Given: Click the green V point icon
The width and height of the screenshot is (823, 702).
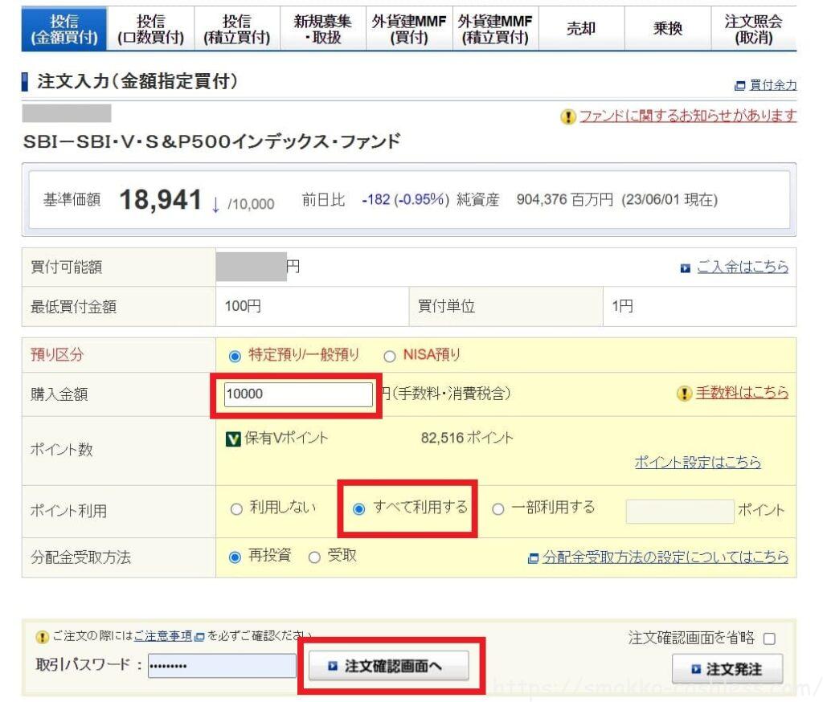Looking at the screenshot, I should pos(234,439).
